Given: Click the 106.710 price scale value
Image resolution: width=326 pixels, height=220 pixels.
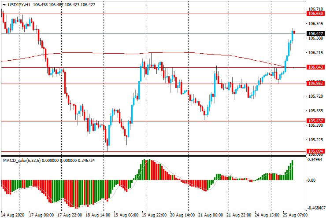Looking at the screenshot, I should pyautogui.click(x=315, y=9).
